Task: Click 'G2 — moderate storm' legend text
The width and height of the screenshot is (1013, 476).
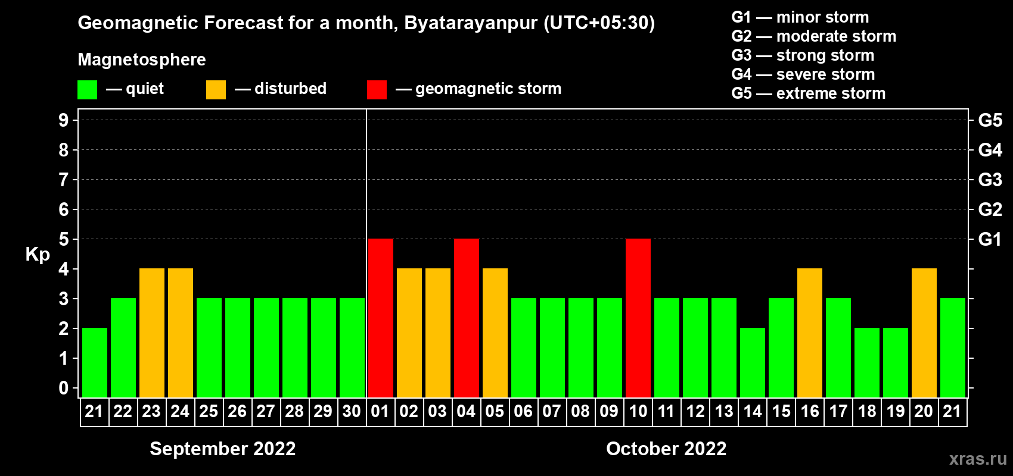Action: pyautogui.click(x=814, y=36)
